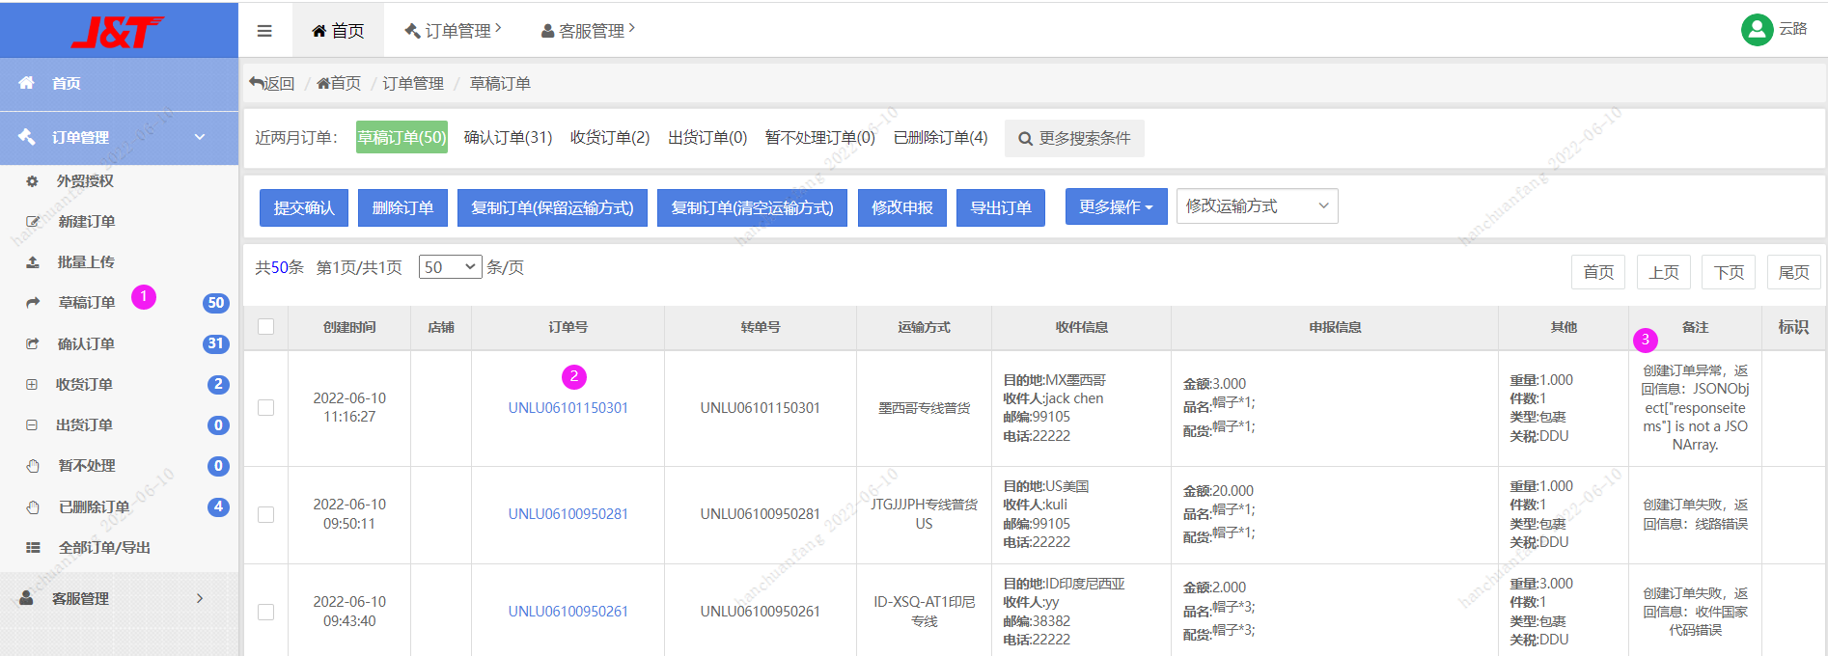1828x656 pixels.
Task: Click 复制订单(保留运输方式) button
Action: pyautogui.click(x=552, y=207)
